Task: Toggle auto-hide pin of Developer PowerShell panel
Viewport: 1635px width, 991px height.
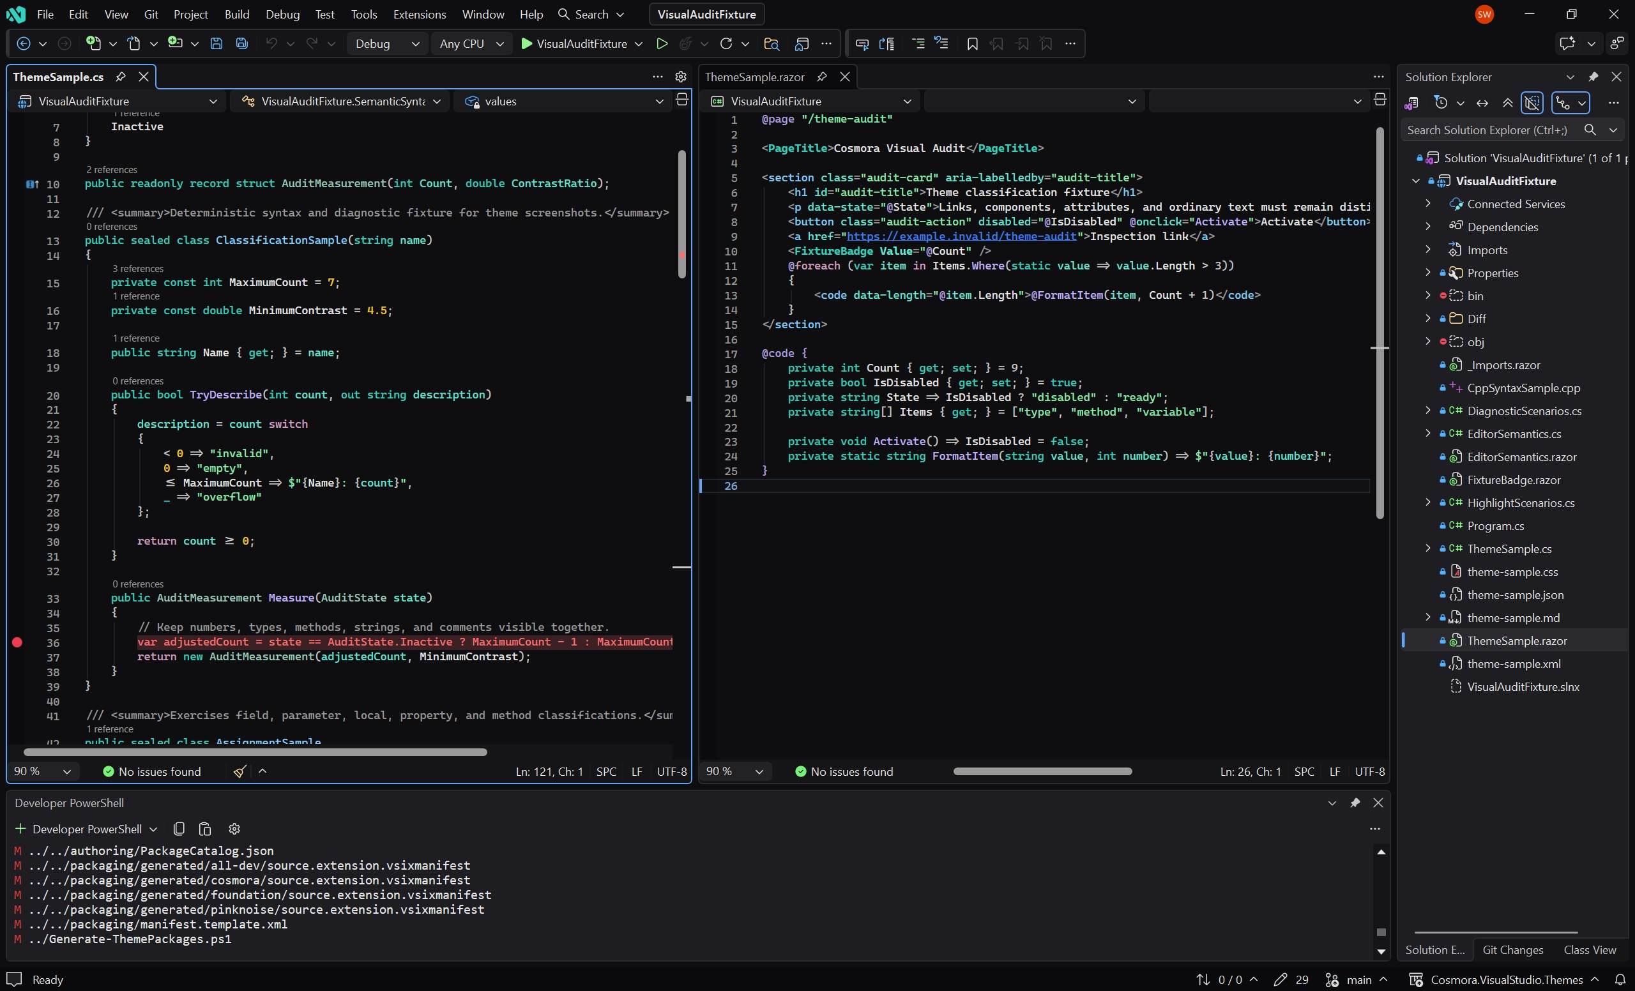Action: 1355,803
